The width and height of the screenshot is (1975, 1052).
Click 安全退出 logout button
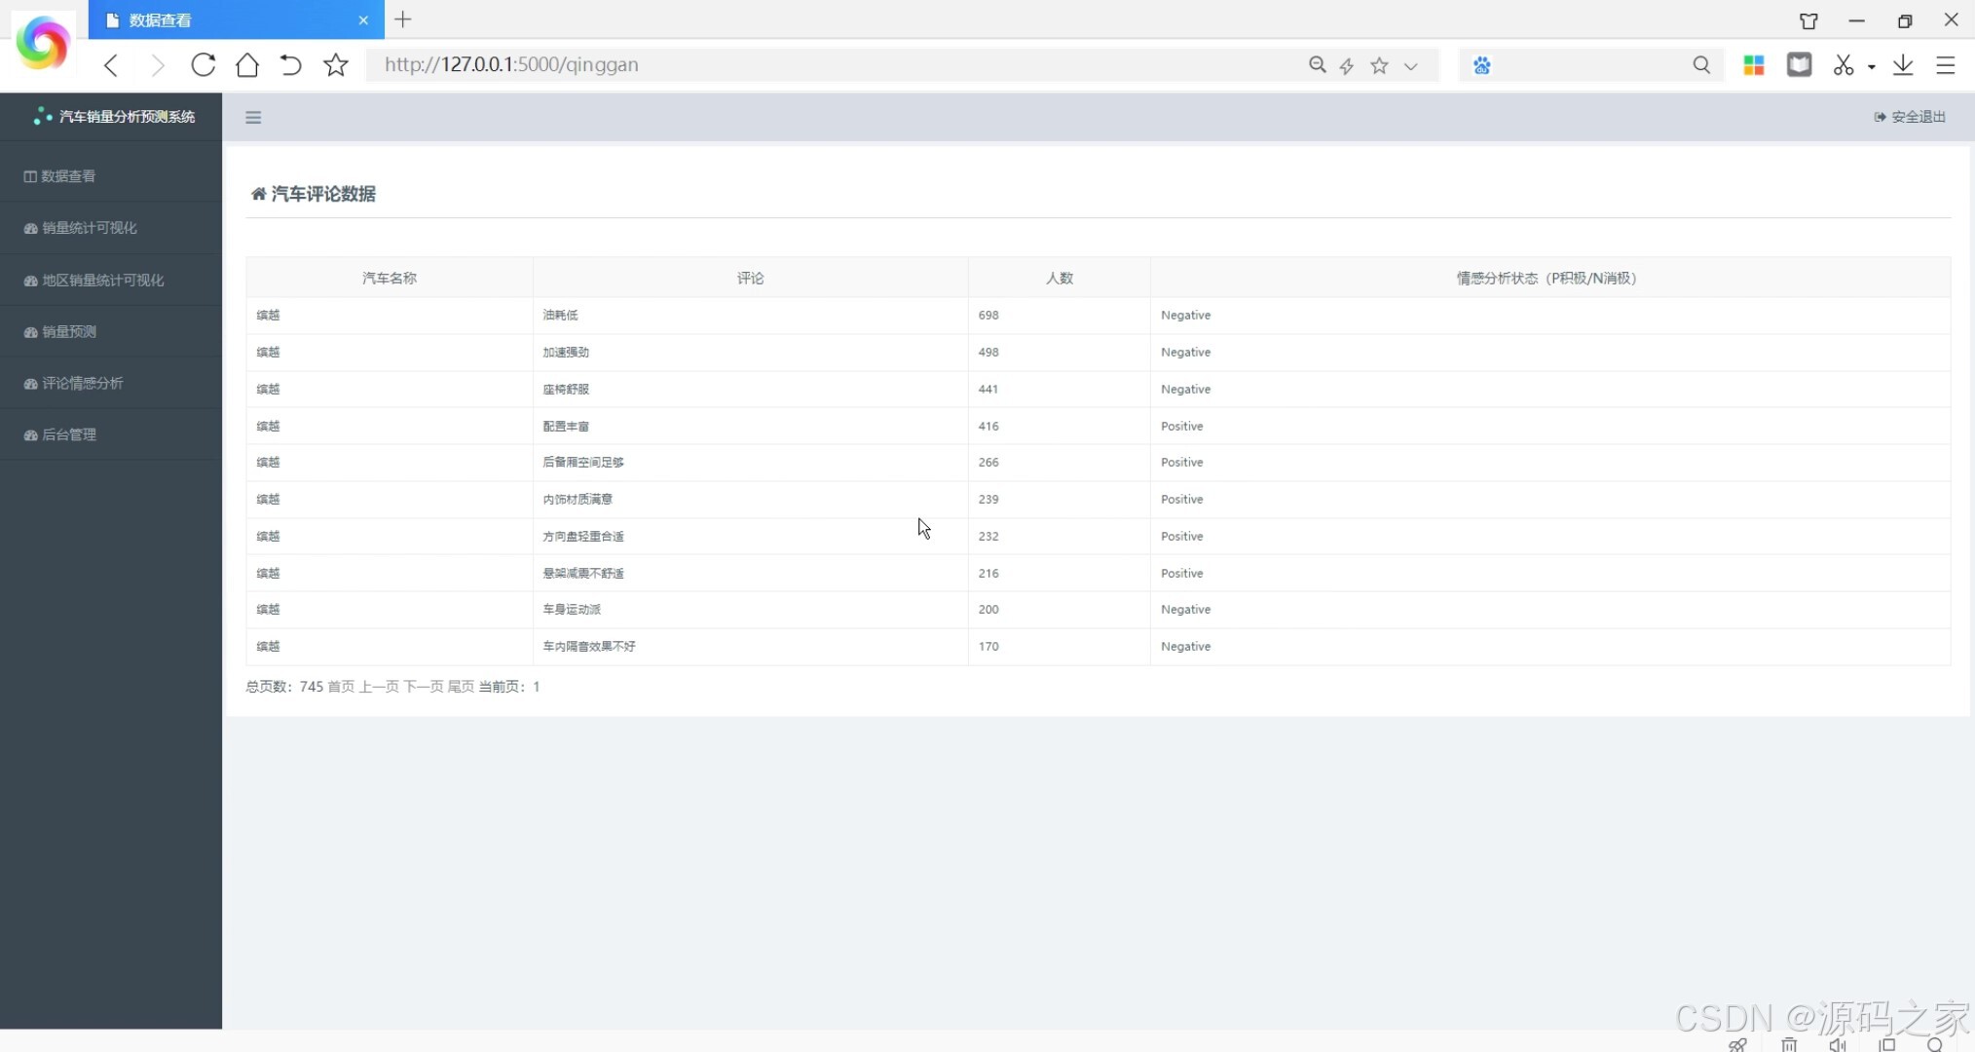point(1910,117)
